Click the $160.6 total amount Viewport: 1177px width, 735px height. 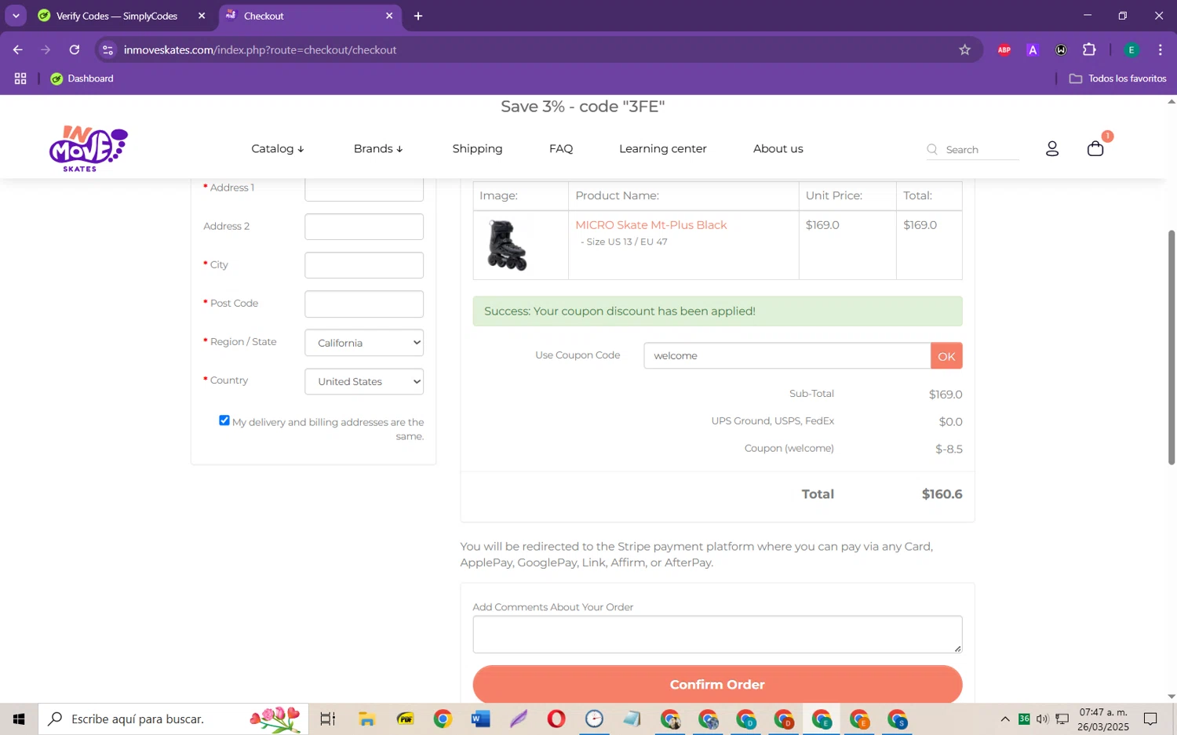click(942, 493)
